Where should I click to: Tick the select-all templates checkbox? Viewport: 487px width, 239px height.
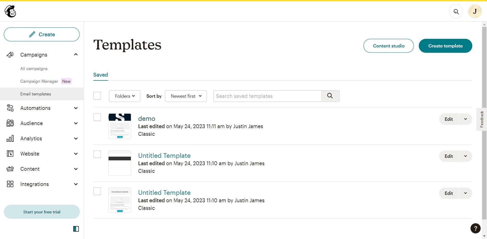pos(97,96)
